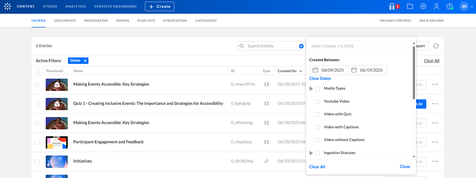
Task: Open more actions for Quiz 1 entry
Action: [435, 104]
